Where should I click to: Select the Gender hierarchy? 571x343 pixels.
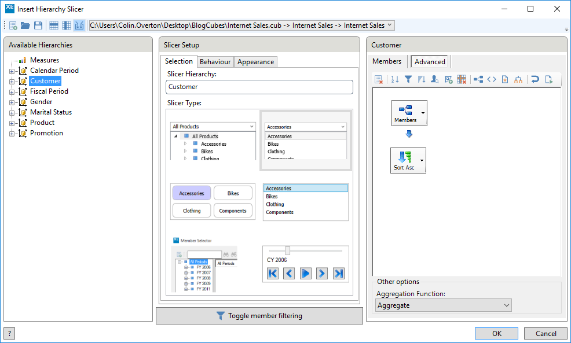point(41,102)
